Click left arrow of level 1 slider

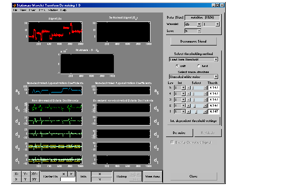(189, 111)
